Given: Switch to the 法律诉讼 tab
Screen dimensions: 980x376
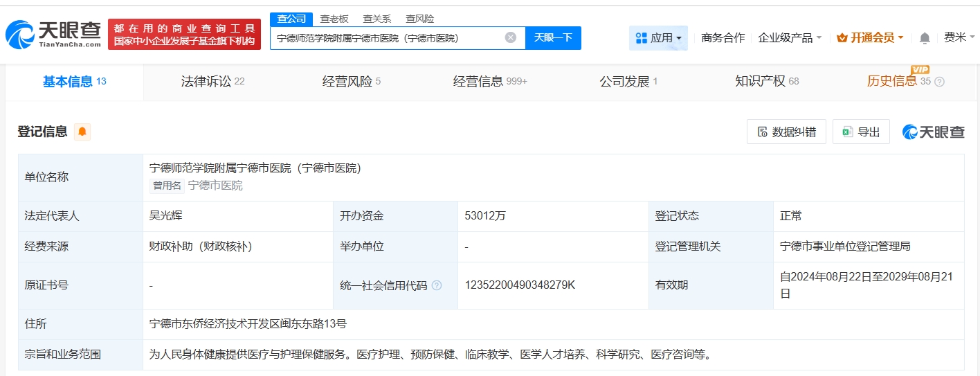Looking at the screenshot, I should pos(212,82).
